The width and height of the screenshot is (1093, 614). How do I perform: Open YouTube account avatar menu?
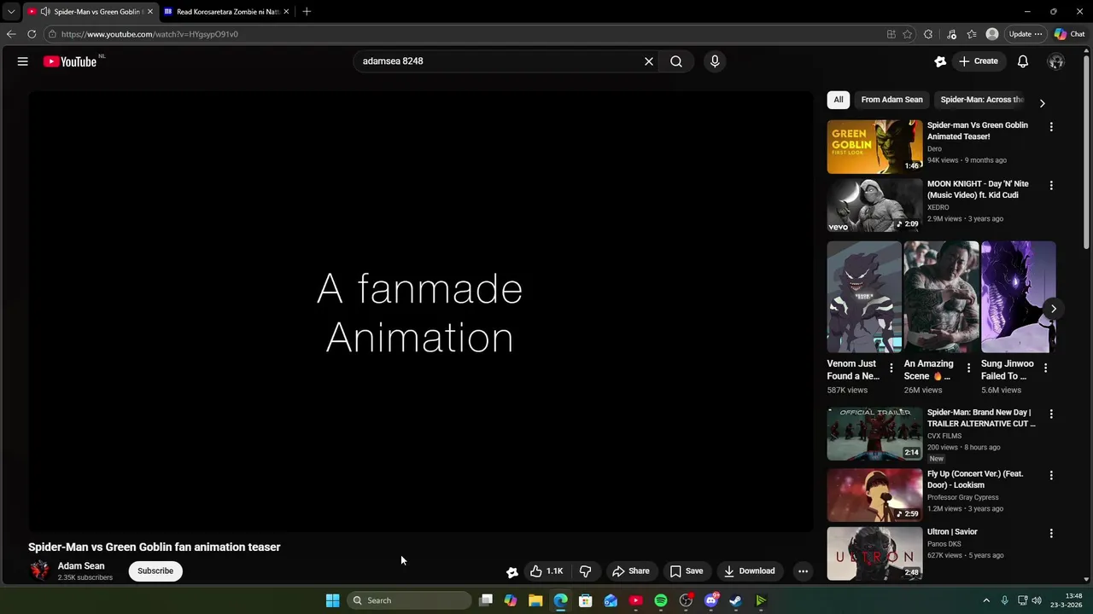pos(1056,61)
